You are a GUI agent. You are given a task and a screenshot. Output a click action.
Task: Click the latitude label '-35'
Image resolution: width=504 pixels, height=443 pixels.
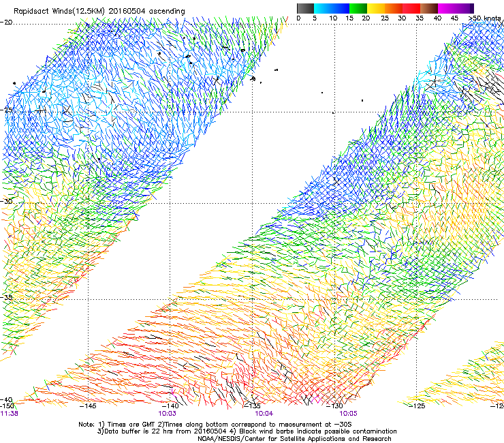[x=6, y=297]
